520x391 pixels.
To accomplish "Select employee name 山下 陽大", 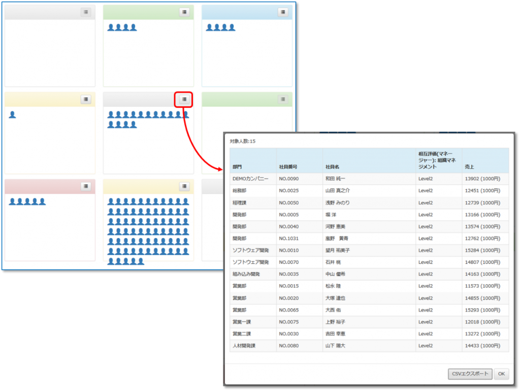I will pos(335,346).
